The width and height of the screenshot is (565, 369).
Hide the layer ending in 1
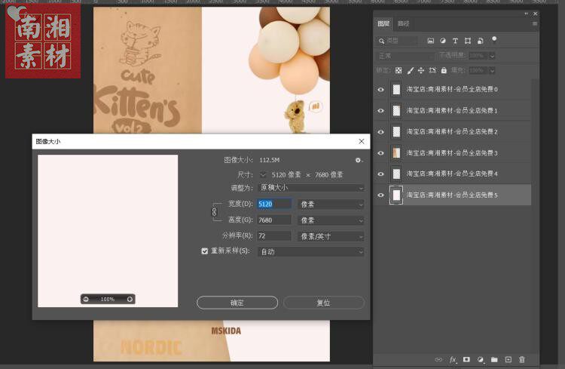click(380, 110)
